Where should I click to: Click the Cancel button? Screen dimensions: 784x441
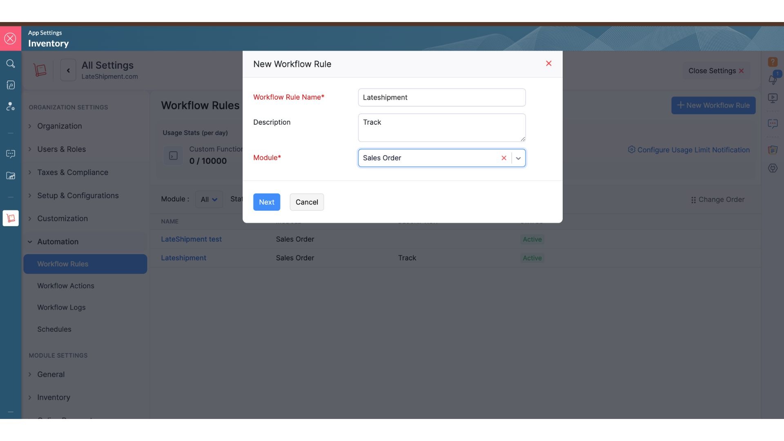(306, 202)
